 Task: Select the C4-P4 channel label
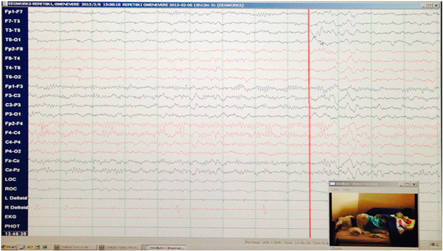(13, 142)
